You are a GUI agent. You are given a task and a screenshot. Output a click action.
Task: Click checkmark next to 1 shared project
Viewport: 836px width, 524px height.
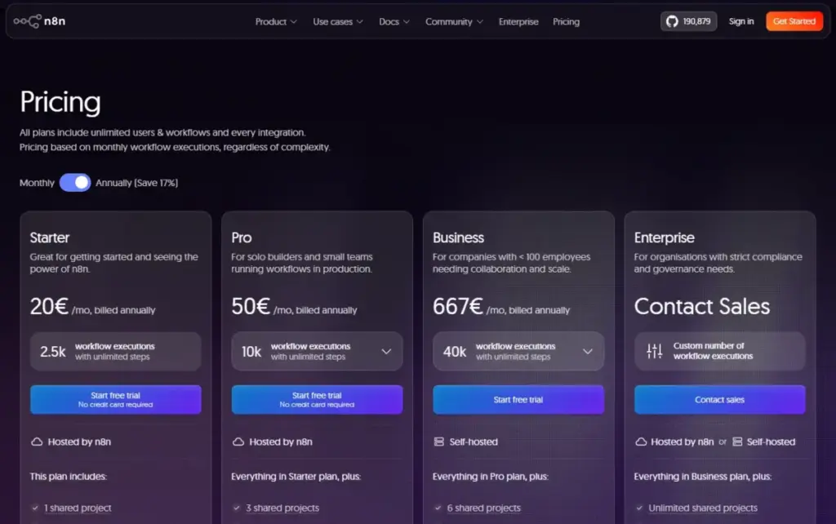pyautogui.click(x=35, y=508)
